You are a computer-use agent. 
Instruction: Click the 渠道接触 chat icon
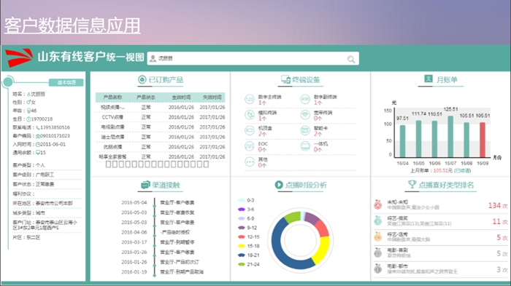coord(145,185)
